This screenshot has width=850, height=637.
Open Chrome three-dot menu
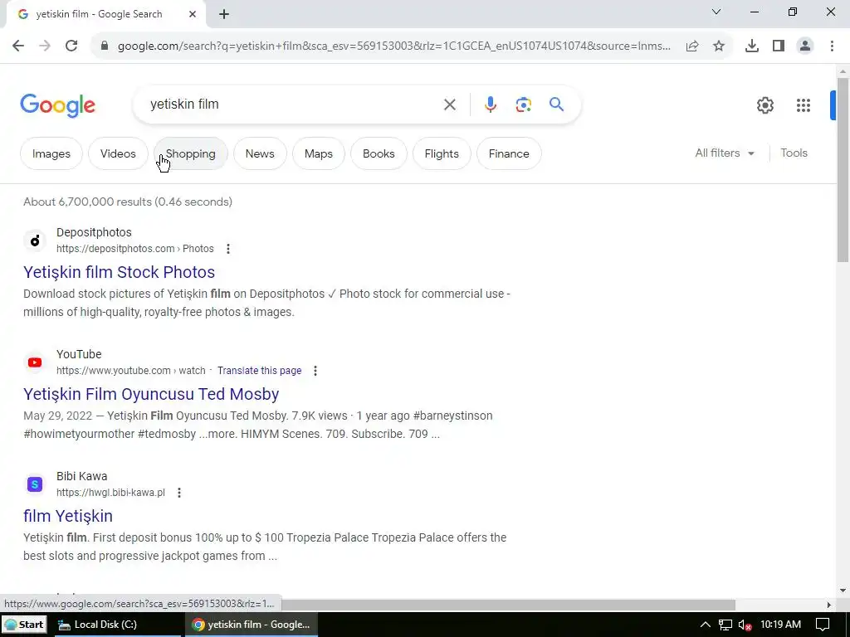pyautogui.click(x=832, y=46)
